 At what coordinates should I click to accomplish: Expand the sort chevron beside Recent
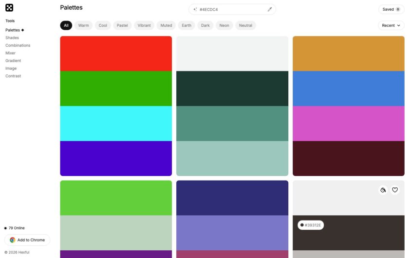point(398,25)
